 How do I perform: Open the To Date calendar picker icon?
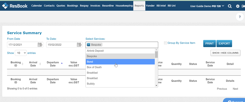(79, 45)
